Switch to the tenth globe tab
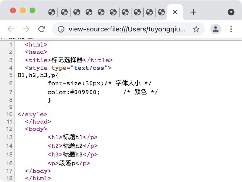Screen dimensions: 242x182 click(161, 12)
